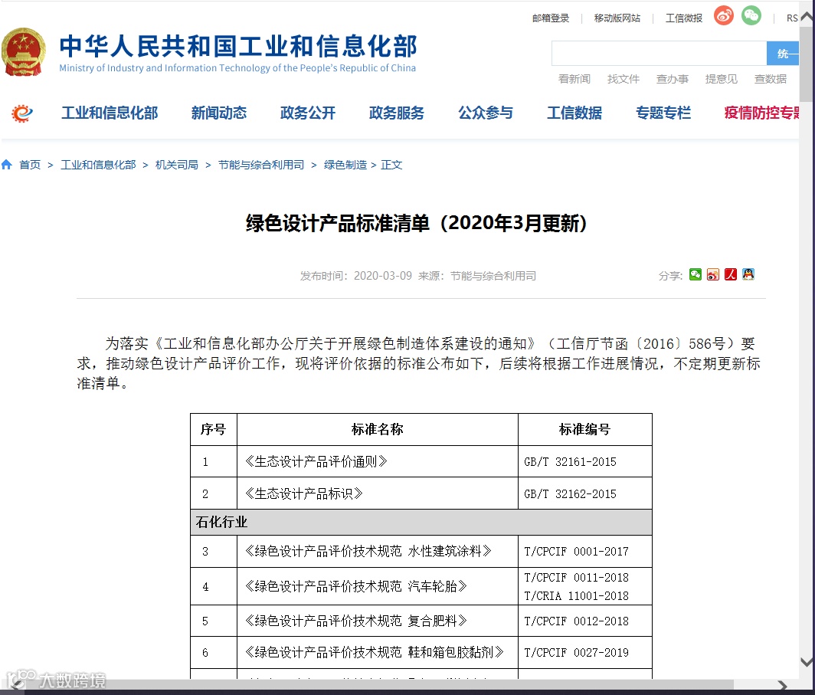
Task: Open 专题专栏 nav menu
Action: [663, 113]
